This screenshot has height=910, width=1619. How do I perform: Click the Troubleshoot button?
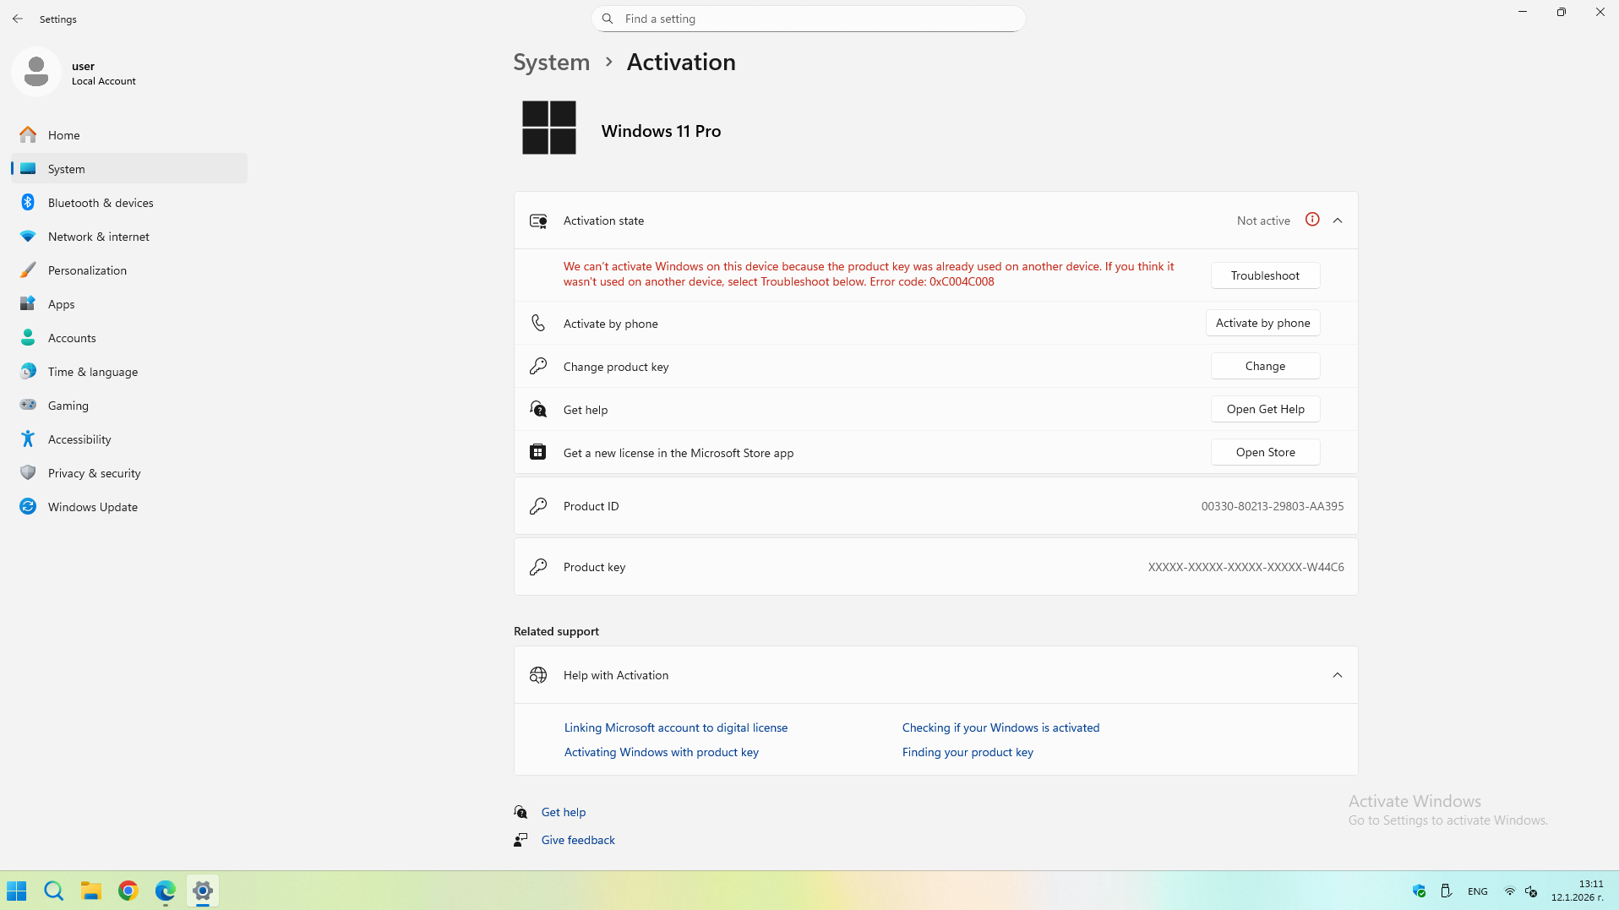pyautogui.click(x=1265, y=275)
